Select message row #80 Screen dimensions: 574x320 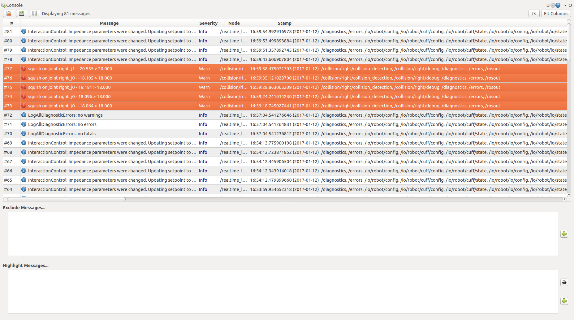tap(285, 41)
